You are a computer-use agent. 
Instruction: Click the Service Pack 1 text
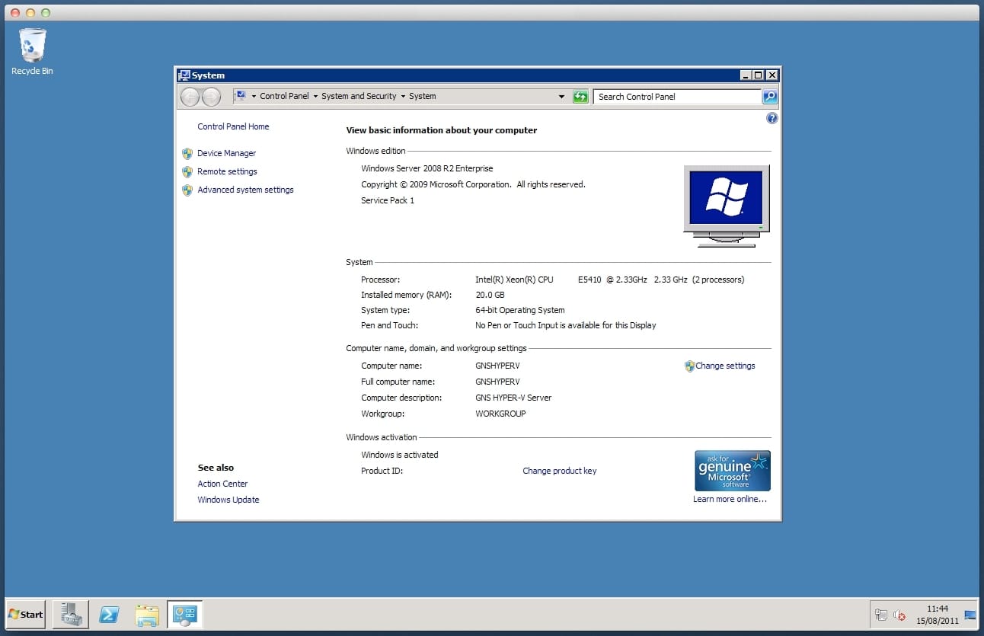(388, 200)
